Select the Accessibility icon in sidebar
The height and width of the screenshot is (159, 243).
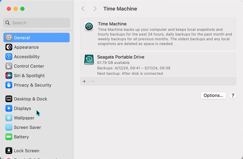coord(9,56)
